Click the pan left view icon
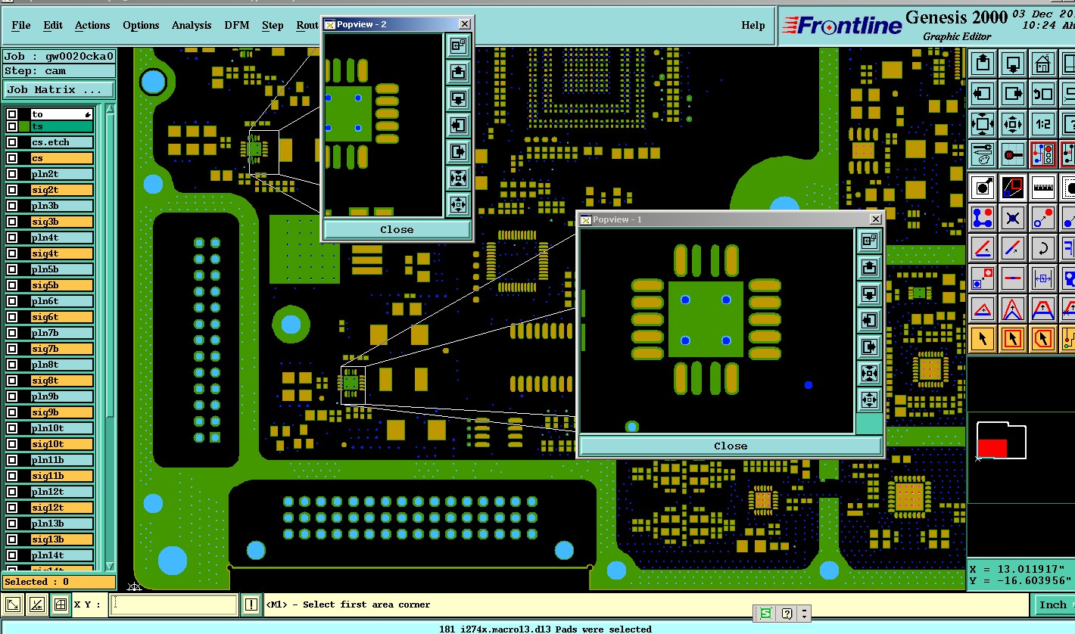Viewport: 1075px width, 634px height. tap(983, 94)
